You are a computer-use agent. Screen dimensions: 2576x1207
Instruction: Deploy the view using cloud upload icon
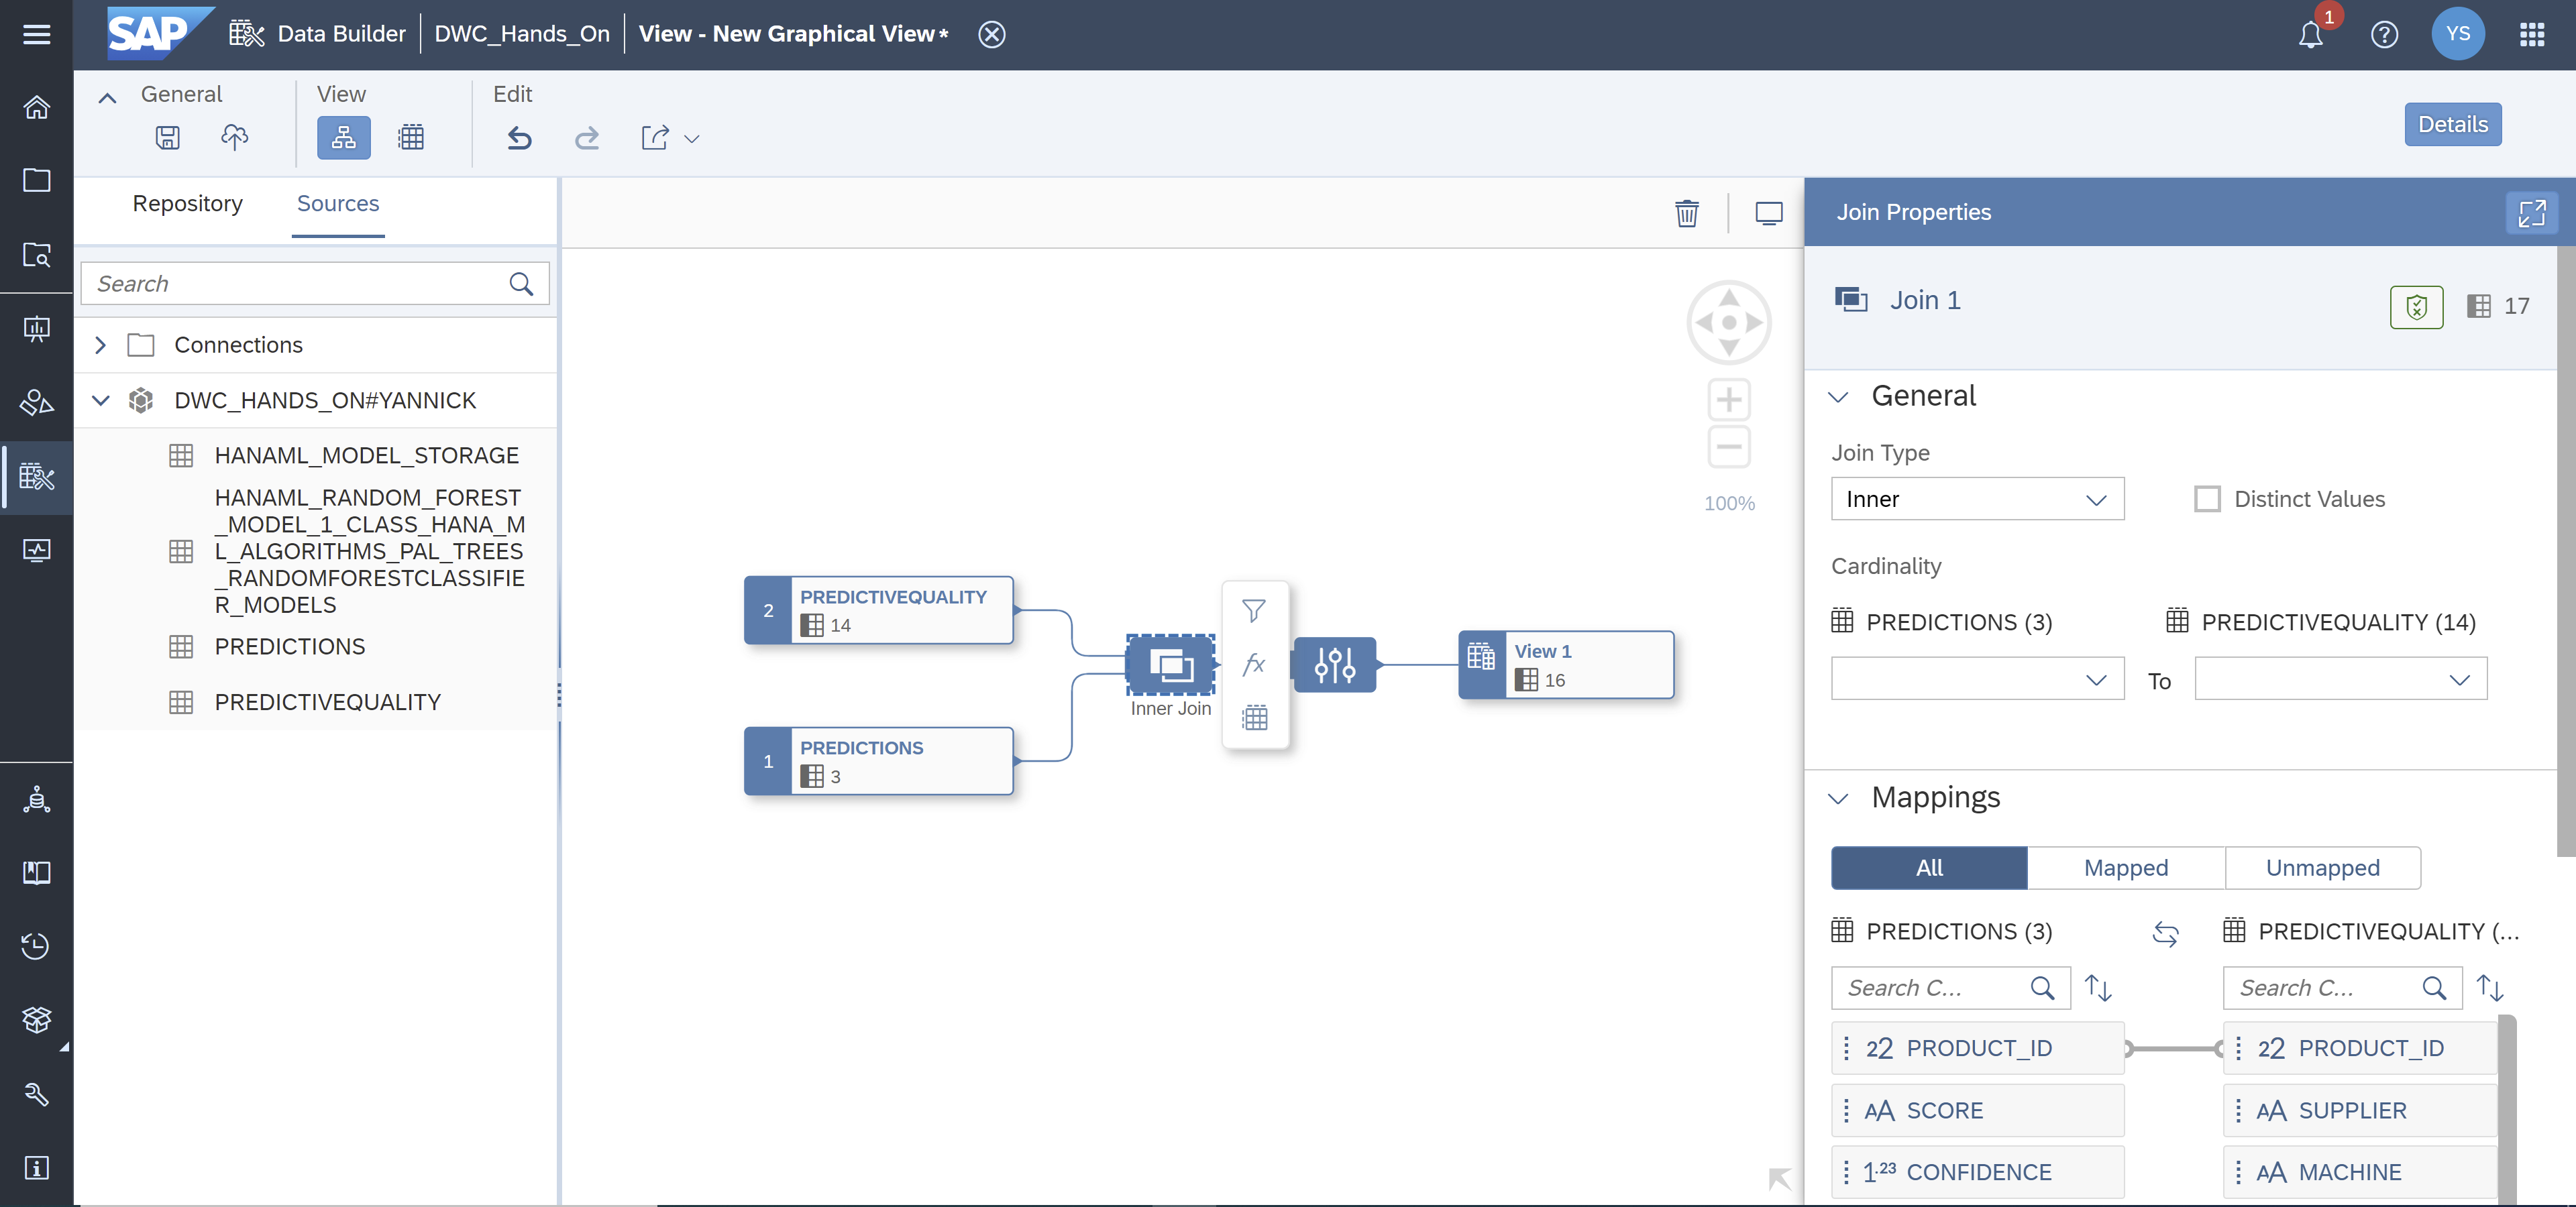(235, 138)
